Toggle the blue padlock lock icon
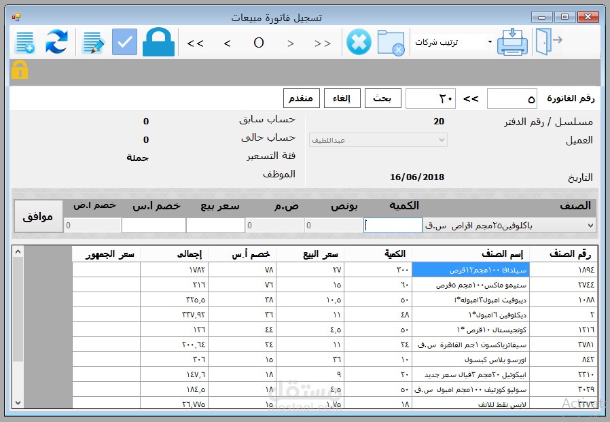 [160, 41]
